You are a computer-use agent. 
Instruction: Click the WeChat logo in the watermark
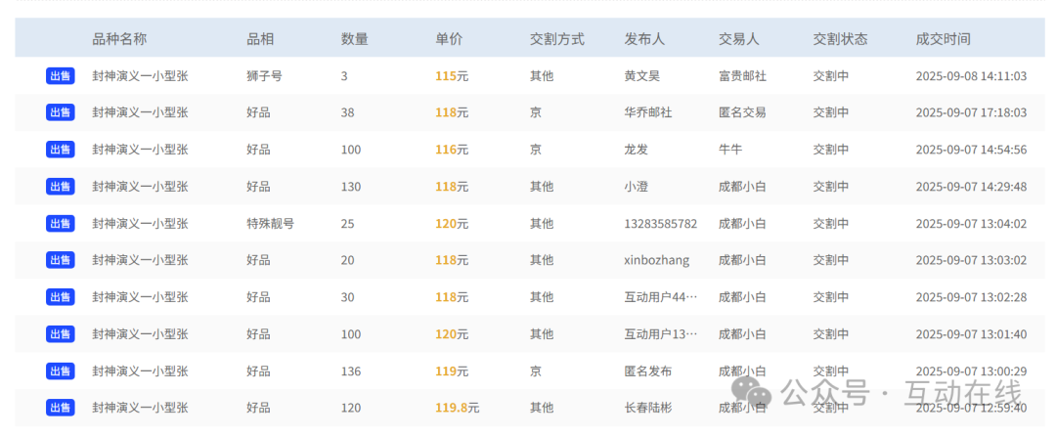pyautogui.click(x=754, y=394)
